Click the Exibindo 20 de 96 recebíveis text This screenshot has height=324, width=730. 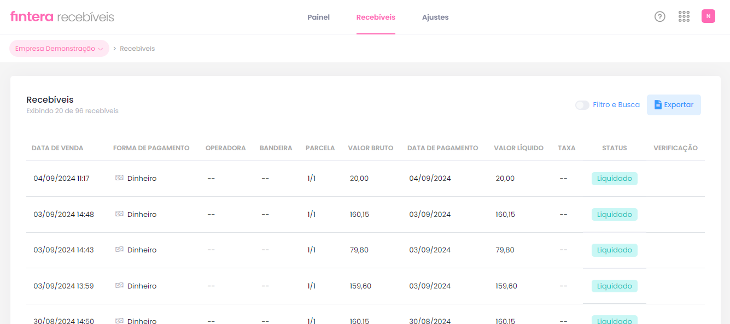pos(72,111)
